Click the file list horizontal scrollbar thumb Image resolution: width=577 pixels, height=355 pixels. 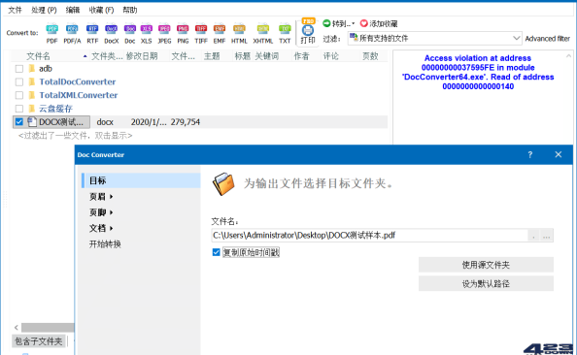(48, 327)
